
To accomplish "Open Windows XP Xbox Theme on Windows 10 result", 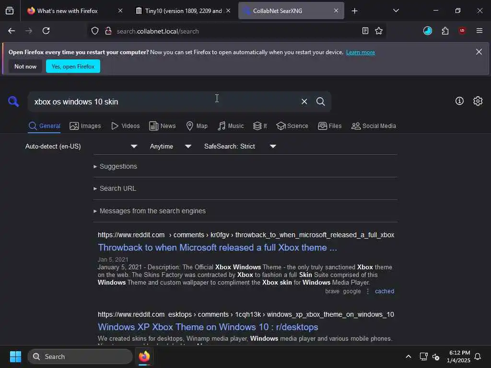I will point(208,327).
